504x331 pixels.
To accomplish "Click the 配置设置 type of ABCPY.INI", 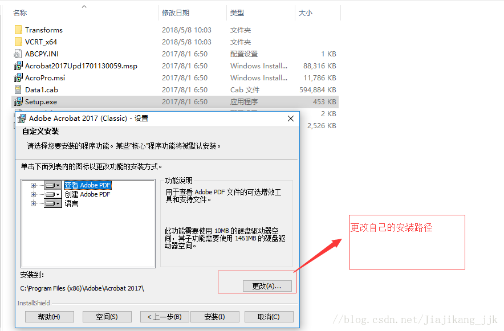I will 244,54.
